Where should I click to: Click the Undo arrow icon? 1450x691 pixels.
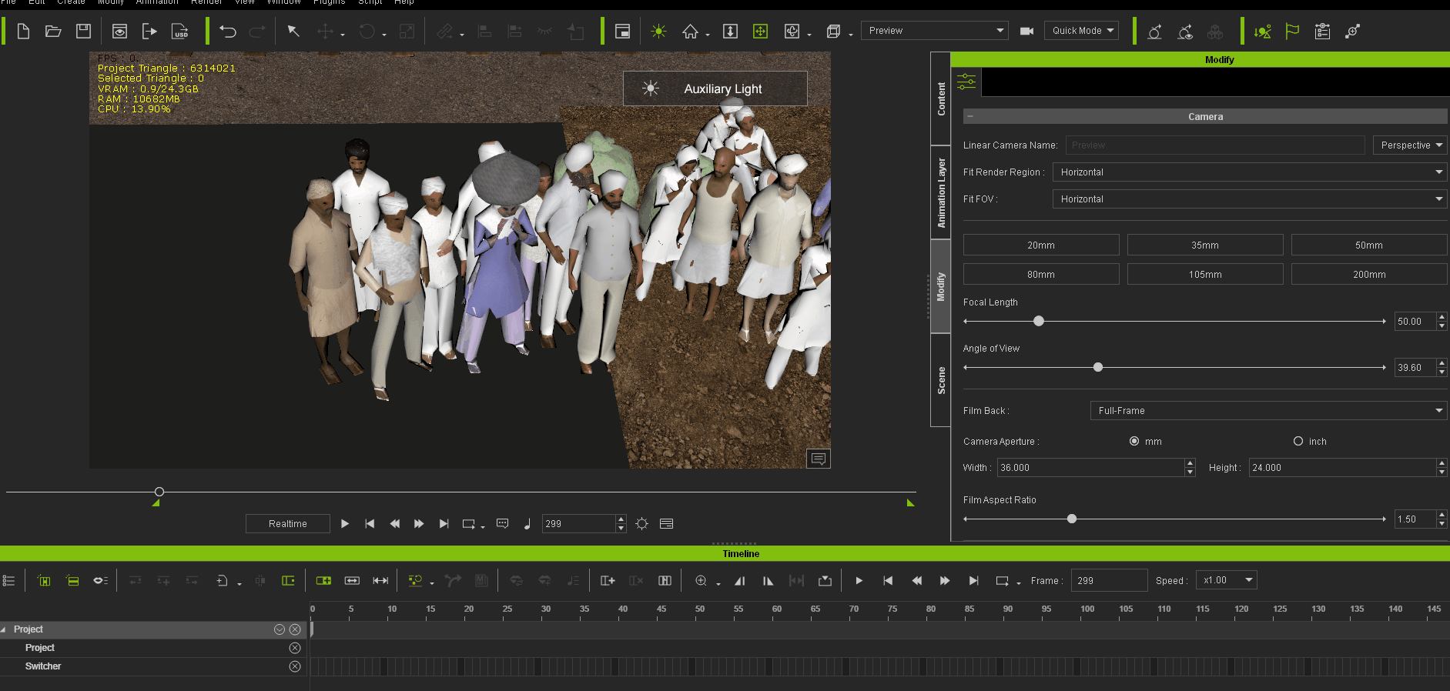[x=227, y=32]
